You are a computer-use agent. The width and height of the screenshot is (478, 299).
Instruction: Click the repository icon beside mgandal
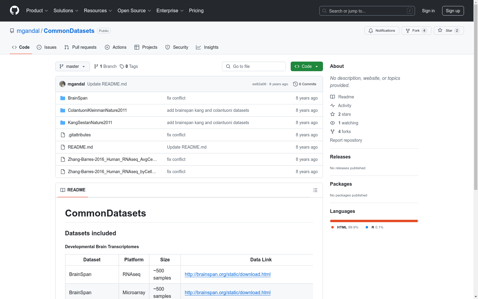[x=12, y=31]
